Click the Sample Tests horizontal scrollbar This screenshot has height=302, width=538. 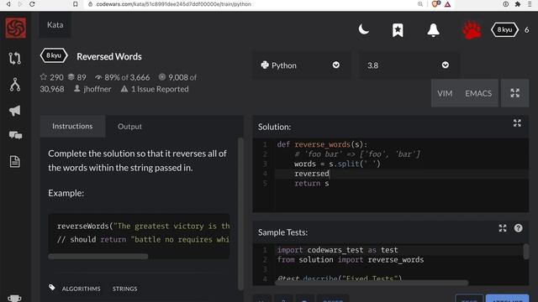pyautogui.click(x=372, y=283)
